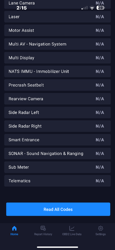The image size is (115, 250).
Task: Tap the Wi-Fi status icon
Action: 92,8
